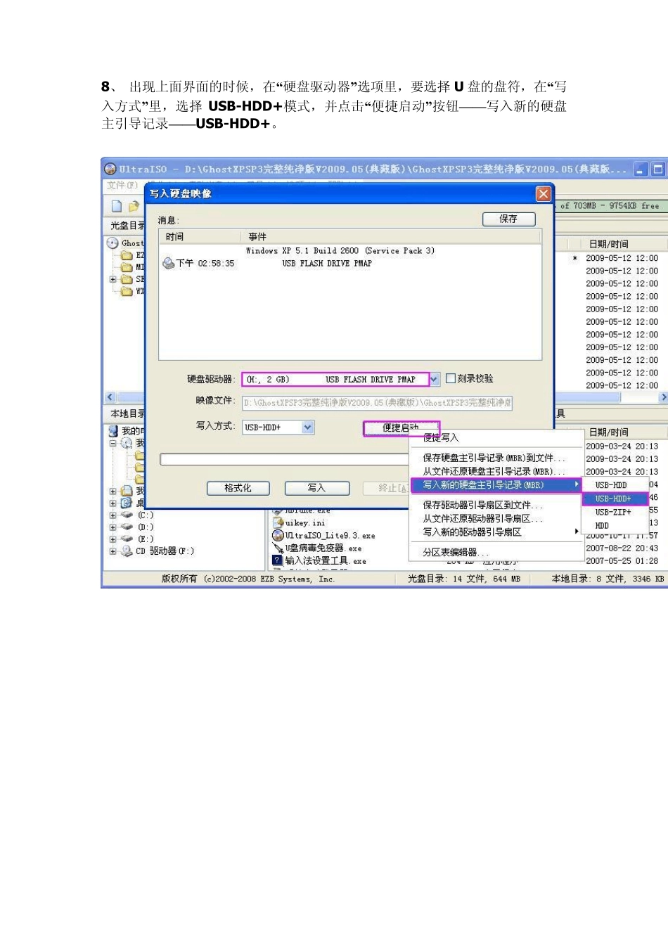The width and height of the screenshot is (668, 945).
Task: Click the U盘病毒免疫器.exe file icon
Action: [x=278, y=548]
